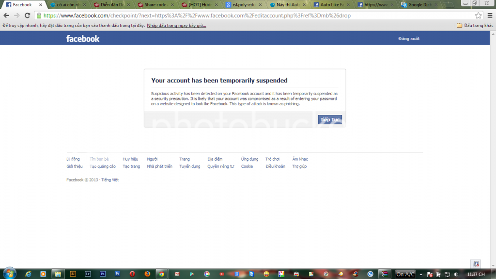The width and height of the screenshot is (496, 279).
Task: Switch to the rsl.poly-edu tab
Action: pos(244,5)
